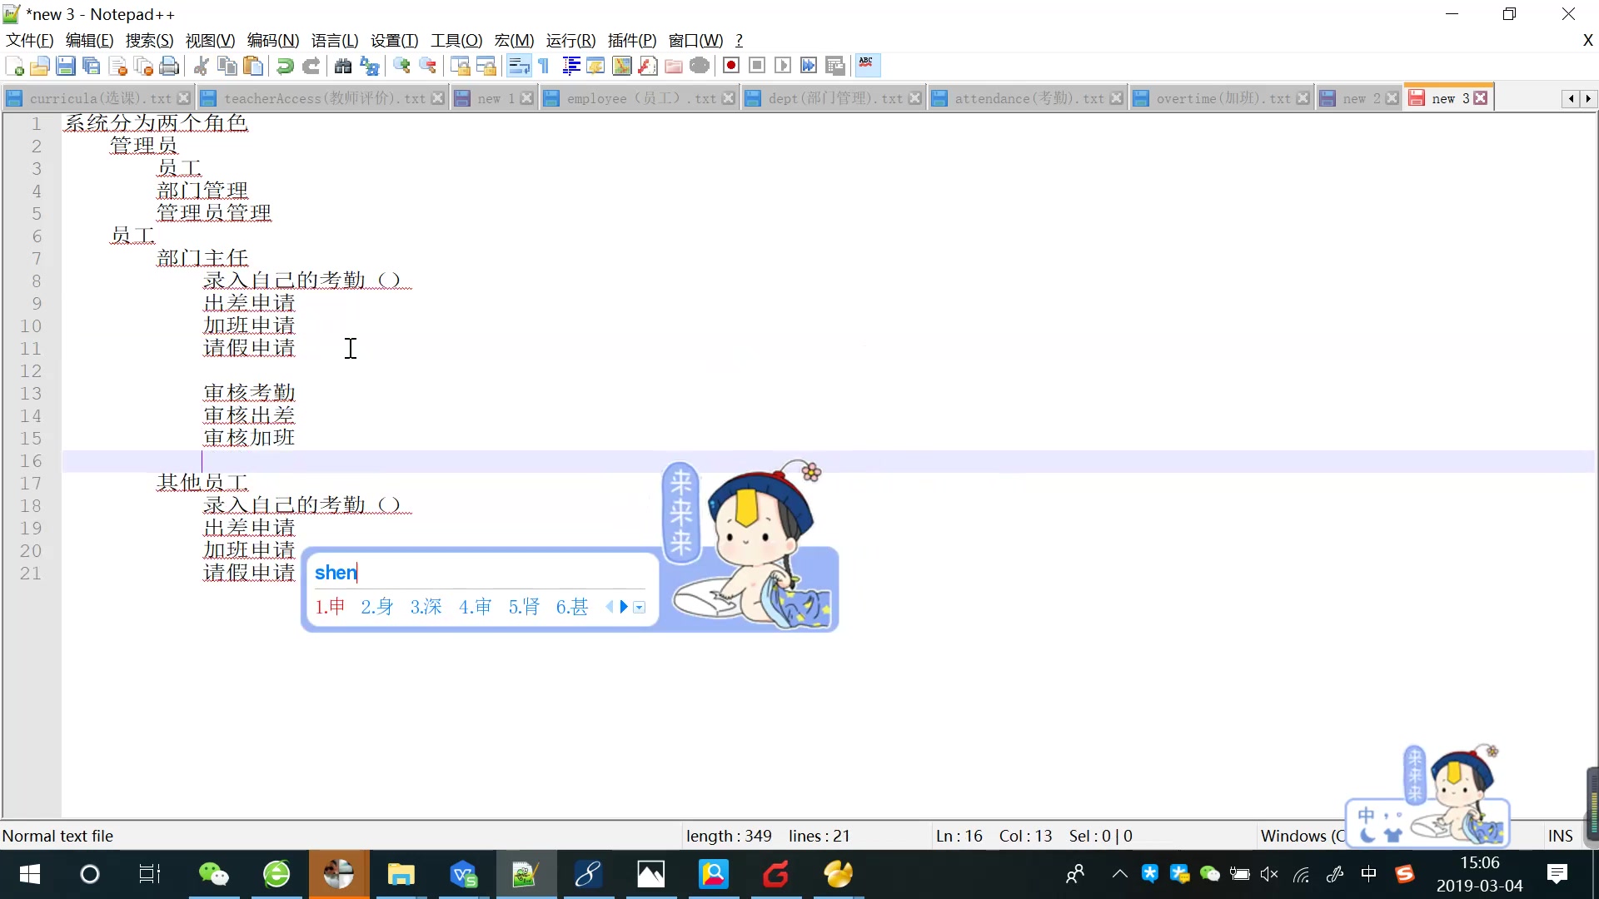
Task: Close the new 3 tab
Action: (1481, 97)
